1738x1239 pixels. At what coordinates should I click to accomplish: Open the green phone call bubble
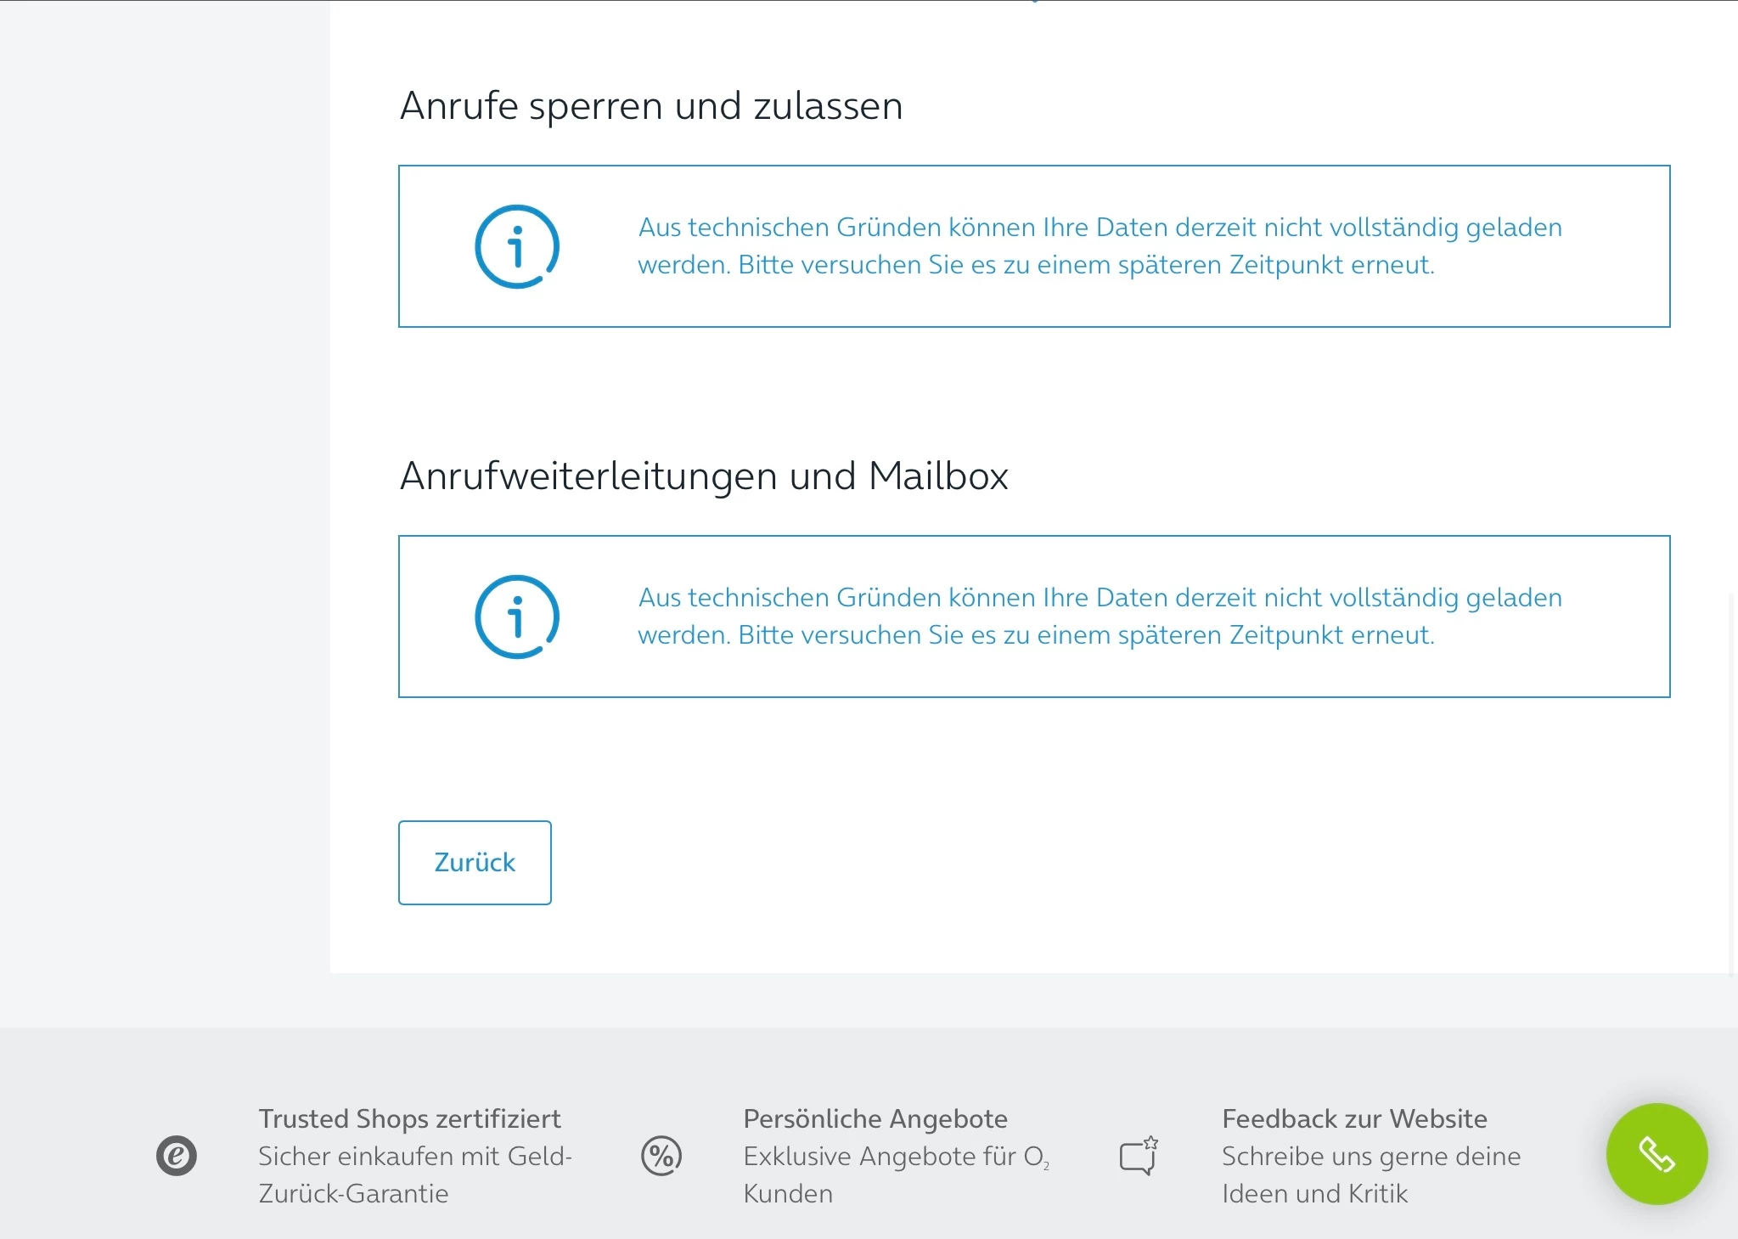tap(1656, 1153)
